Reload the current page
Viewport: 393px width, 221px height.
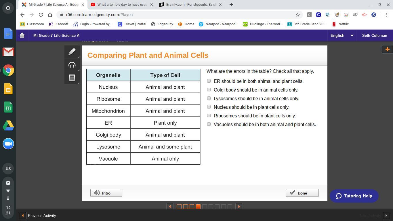(41, 15)
